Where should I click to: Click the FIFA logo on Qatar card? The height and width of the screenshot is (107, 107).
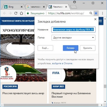click(56, 73)
